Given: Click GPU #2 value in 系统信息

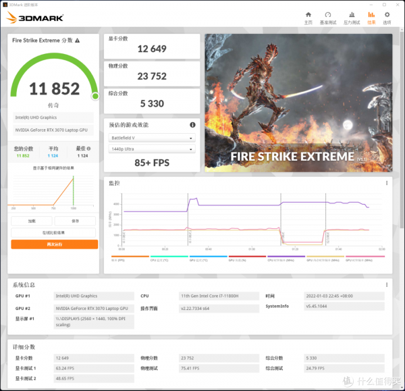Looking at the screenshot, I should 94,309.
